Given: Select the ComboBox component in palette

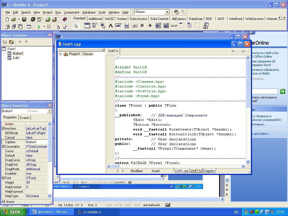Looking at the screenshot, I should 166,26.
